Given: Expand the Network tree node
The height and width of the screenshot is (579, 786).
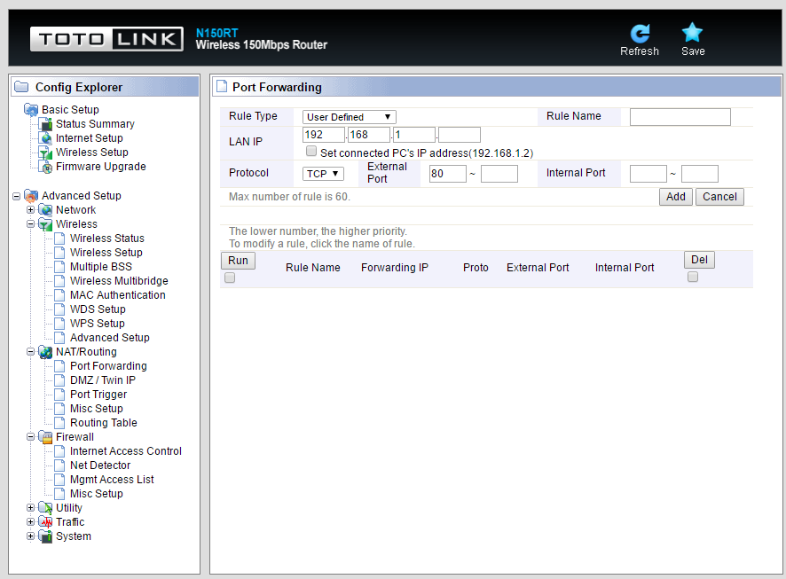Looking at the screenshot, I should [30, 210].
